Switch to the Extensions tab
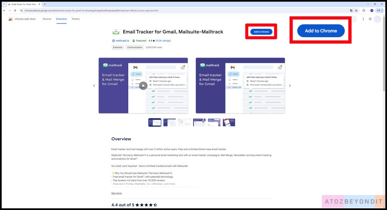 click(x=61, y=19)
